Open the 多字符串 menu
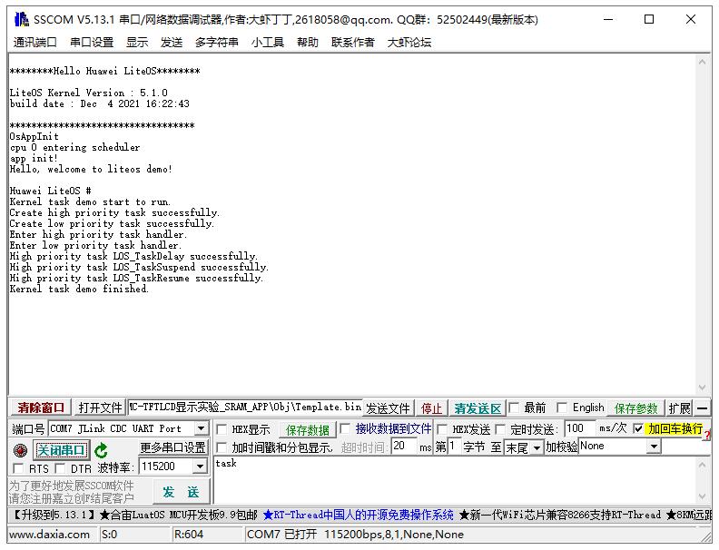The height and width of the screenshot is (550, 719). click(x=217, y=42)
